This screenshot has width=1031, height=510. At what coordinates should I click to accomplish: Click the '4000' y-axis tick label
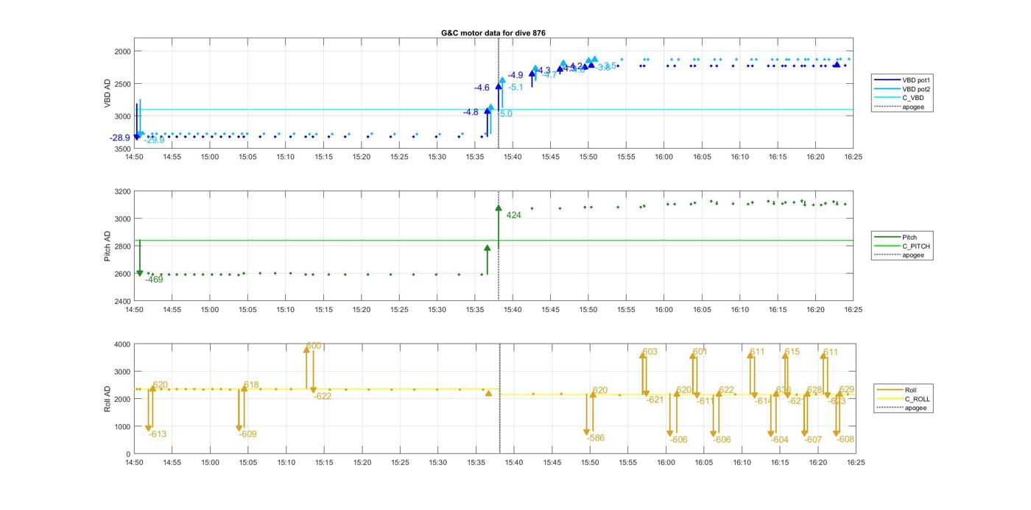122,344
